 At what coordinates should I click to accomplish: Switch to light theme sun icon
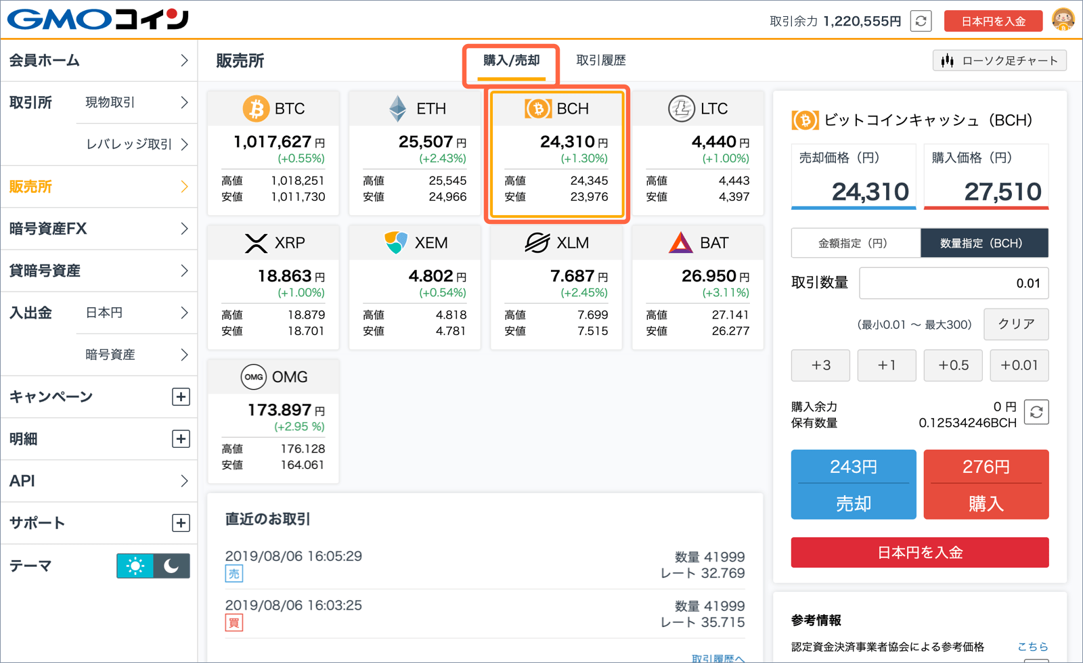[x=135, y=566]
